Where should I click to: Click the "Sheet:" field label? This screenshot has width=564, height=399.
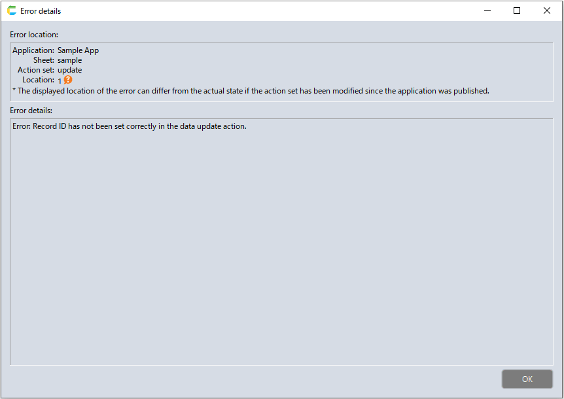point(44,60)
